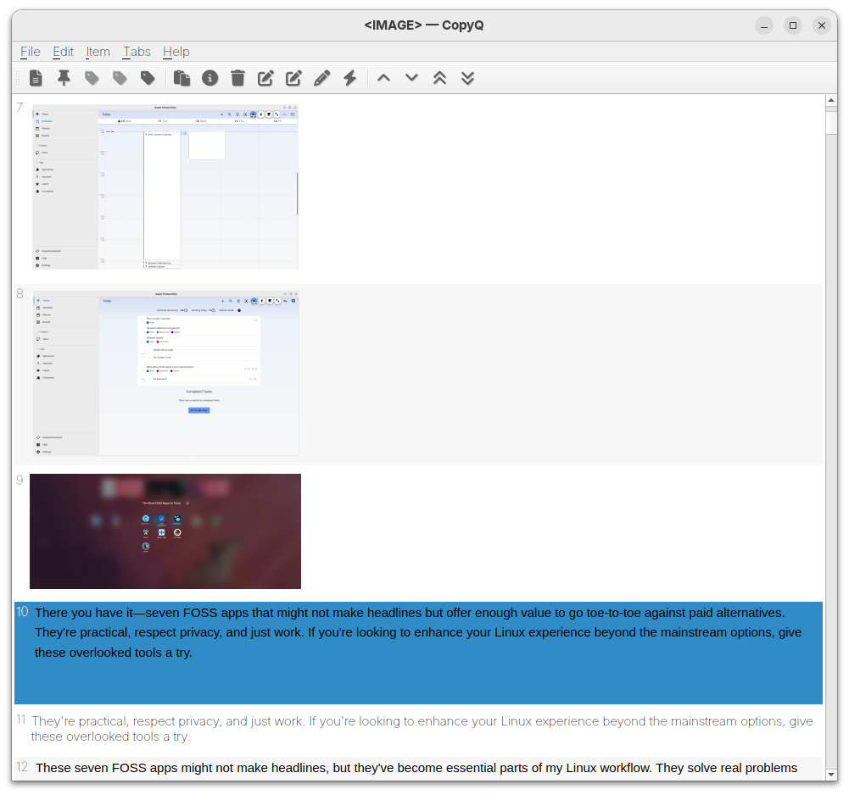Open the Help menu
The height and width of the screenshot is (795, 849).
point(176,52)
